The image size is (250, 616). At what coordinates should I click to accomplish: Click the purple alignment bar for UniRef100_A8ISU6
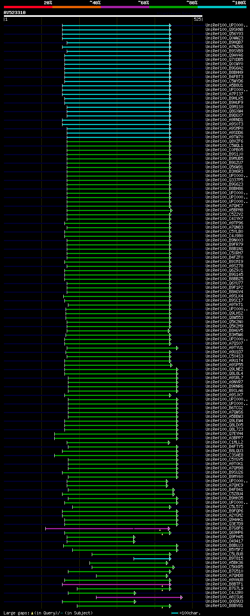[x=139, y=597]
